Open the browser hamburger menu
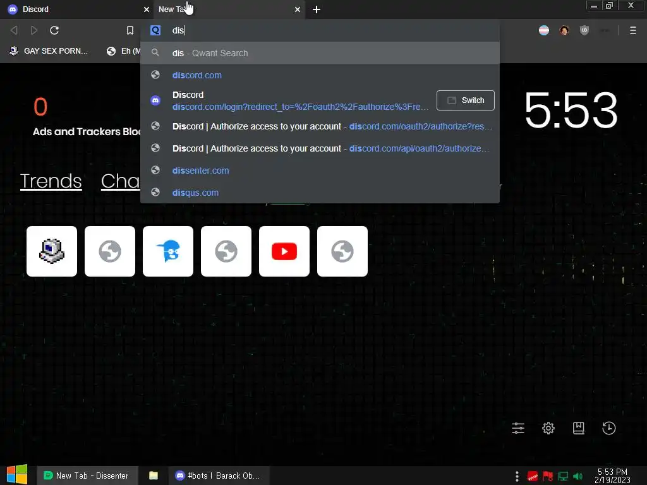This screenshot has width=647, height=485. point(633,30)
